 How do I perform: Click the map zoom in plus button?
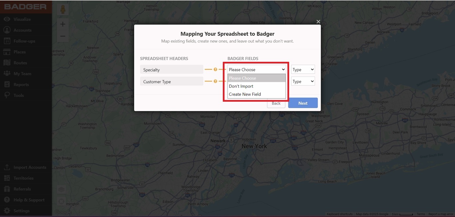[x=63, y=24]
